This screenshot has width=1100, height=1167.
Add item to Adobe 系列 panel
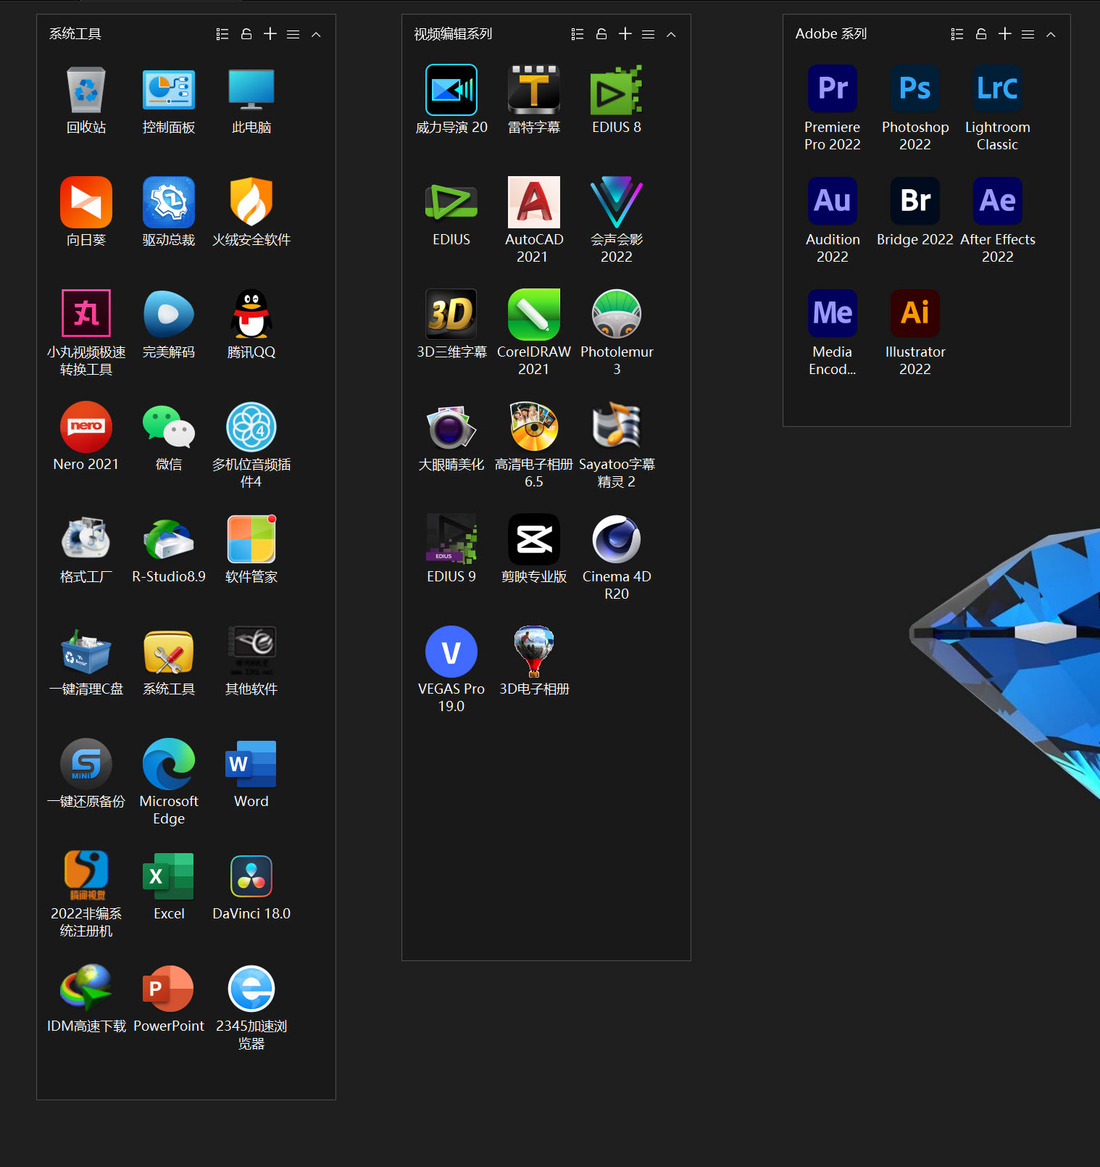click(x=1004, y=34)
